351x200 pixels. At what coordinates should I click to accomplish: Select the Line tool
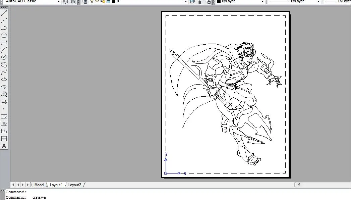(4, 13)
